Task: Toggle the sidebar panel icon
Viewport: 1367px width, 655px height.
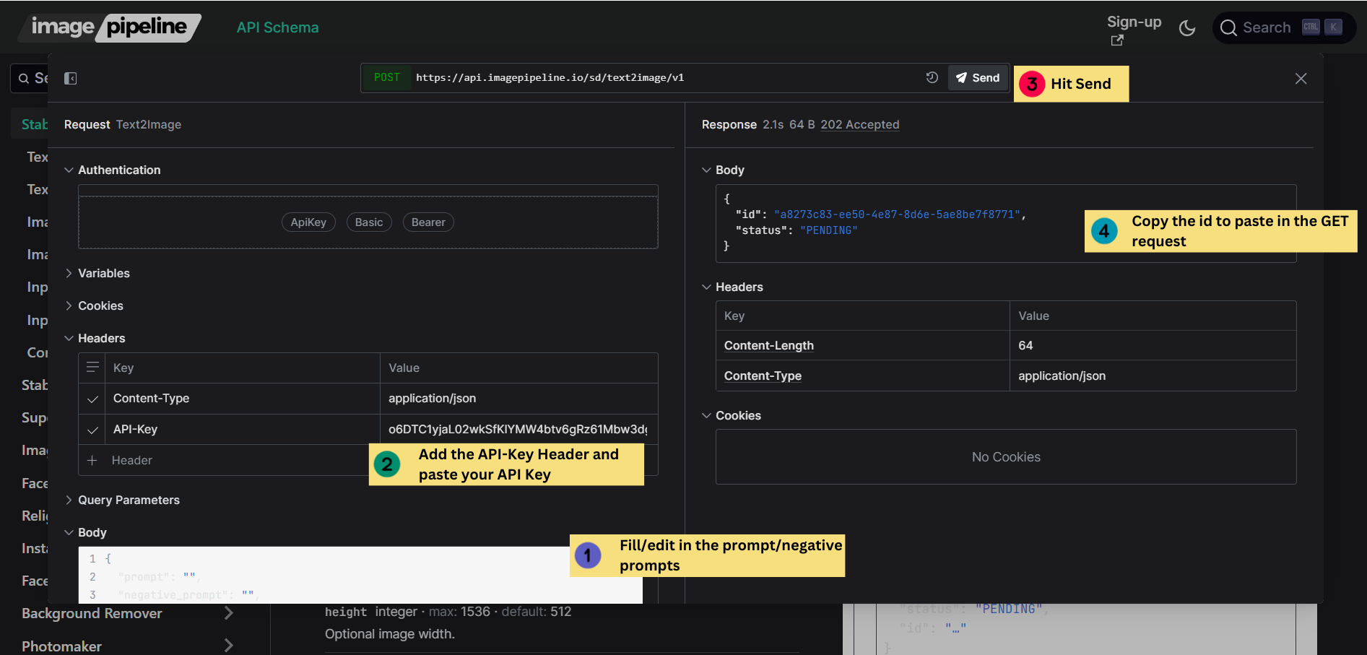Action: (70, 78)
